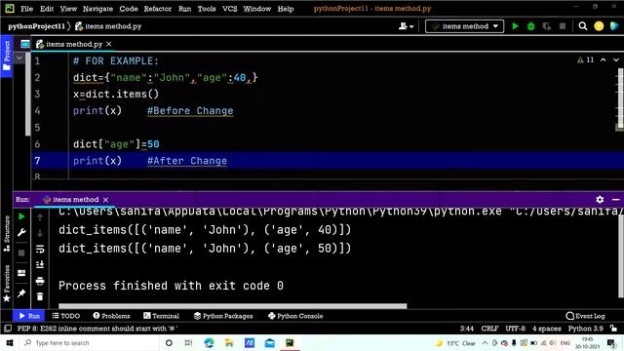Click the down stack trace arrow
Screen dimensions: 624x351
(40, 233)
